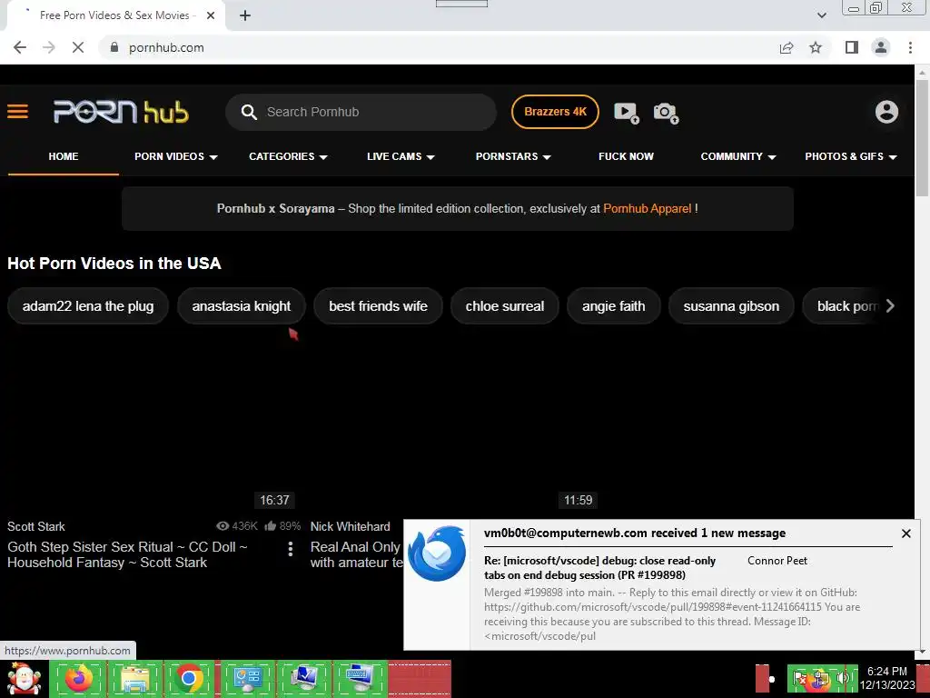The image size is (930, 698).
Task: Select the 'anastasia knight' tag chip
Action: pos(242,306)
